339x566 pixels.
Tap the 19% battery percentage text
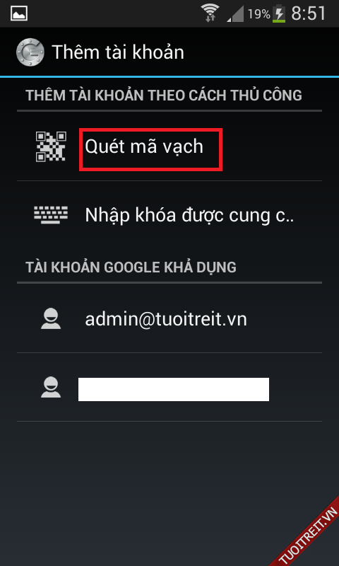[258, 14]
